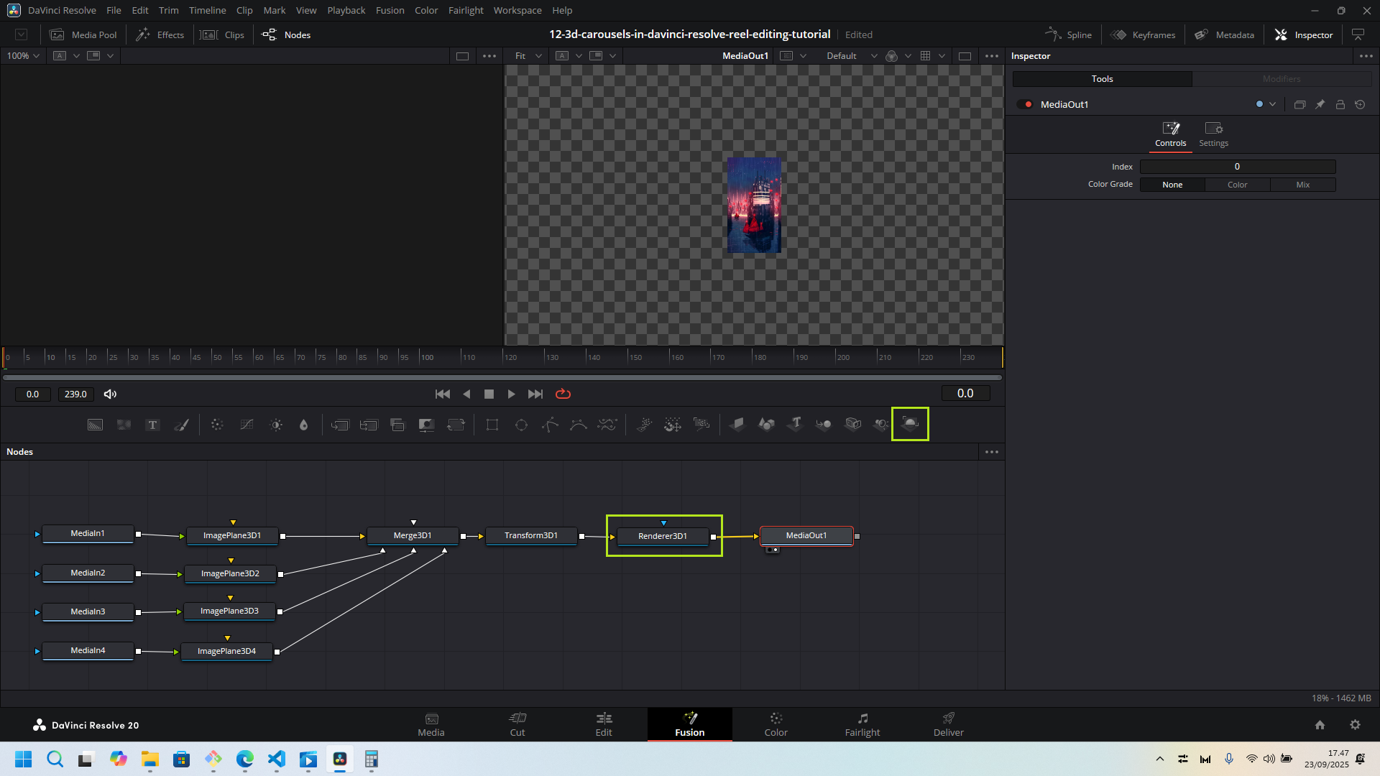Click the Index slider field
Image resolution: width=1380 pixels, height=776 pixels.
point(1237,167)
